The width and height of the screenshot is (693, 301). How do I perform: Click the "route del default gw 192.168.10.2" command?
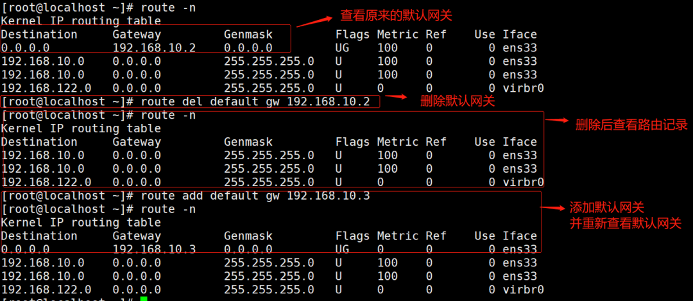[x=255, y=101]
